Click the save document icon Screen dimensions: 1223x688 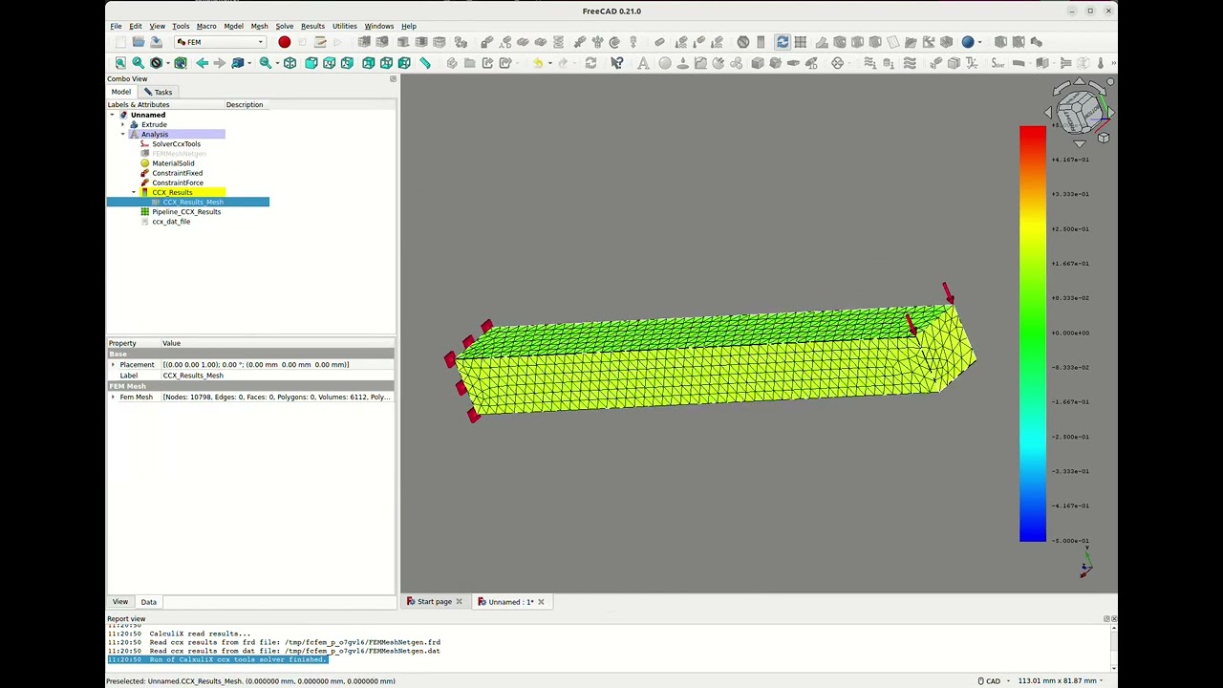pyautogui.click(x=156, y=42)
